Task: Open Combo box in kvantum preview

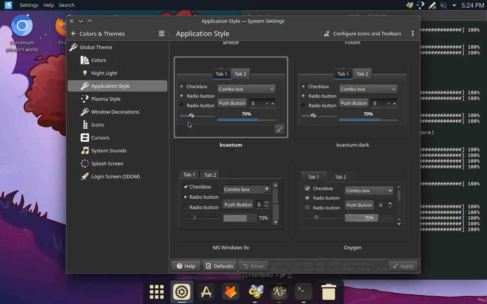Action: pos(246,89)
